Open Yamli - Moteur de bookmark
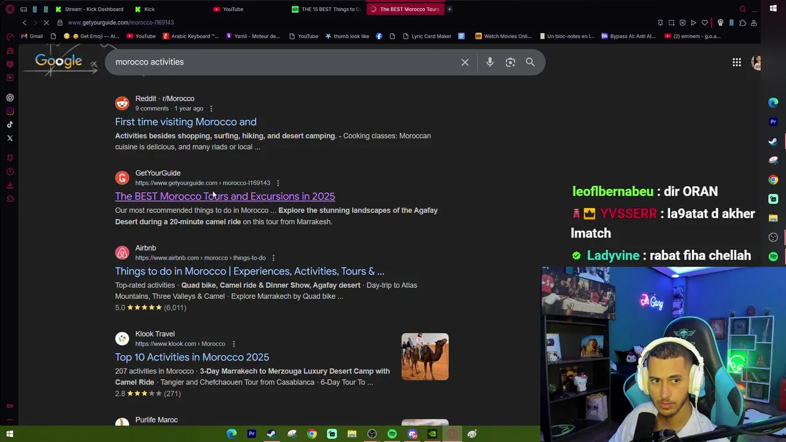 [x=254, y=36]
